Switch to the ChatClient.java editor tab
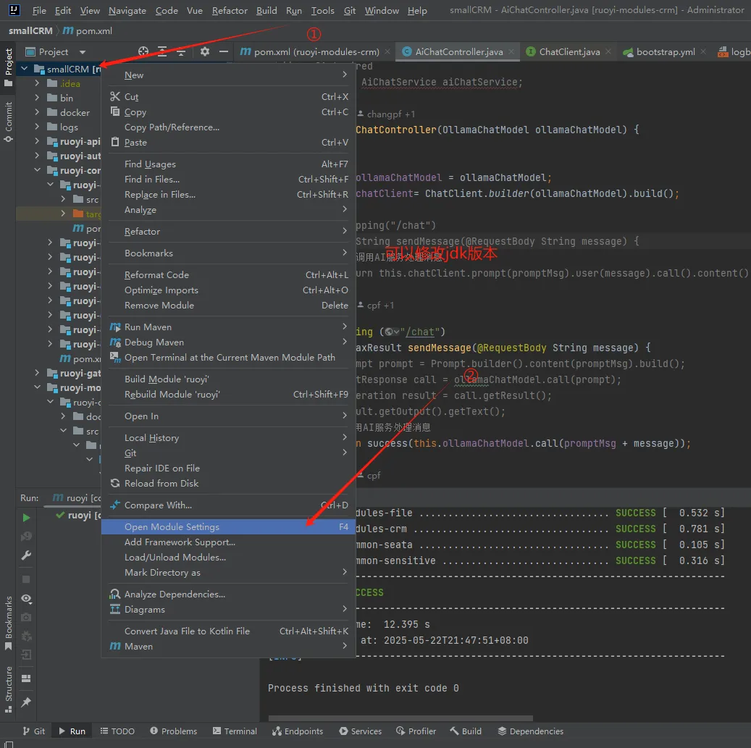The height and width of the screenshot is (748, 751). click(569, 51)
